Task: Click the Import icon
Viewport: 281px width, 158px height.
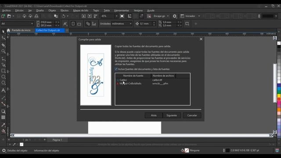Action: click(x=83, y=16)
